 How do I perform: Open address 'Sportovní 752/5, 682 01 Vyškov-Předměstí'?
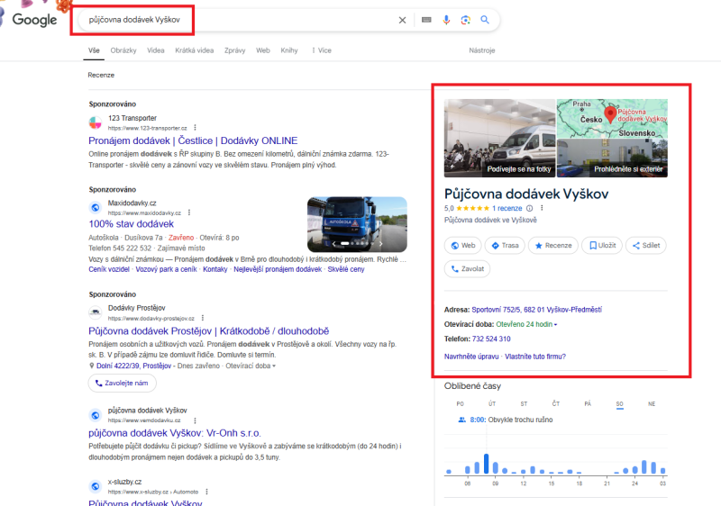(x=536, y=310)
